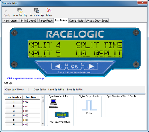Image resolution: width=149 pixels, height=132 pixels.
Task: Switch to Main Screen 2 tab
Action: (29, 20)
